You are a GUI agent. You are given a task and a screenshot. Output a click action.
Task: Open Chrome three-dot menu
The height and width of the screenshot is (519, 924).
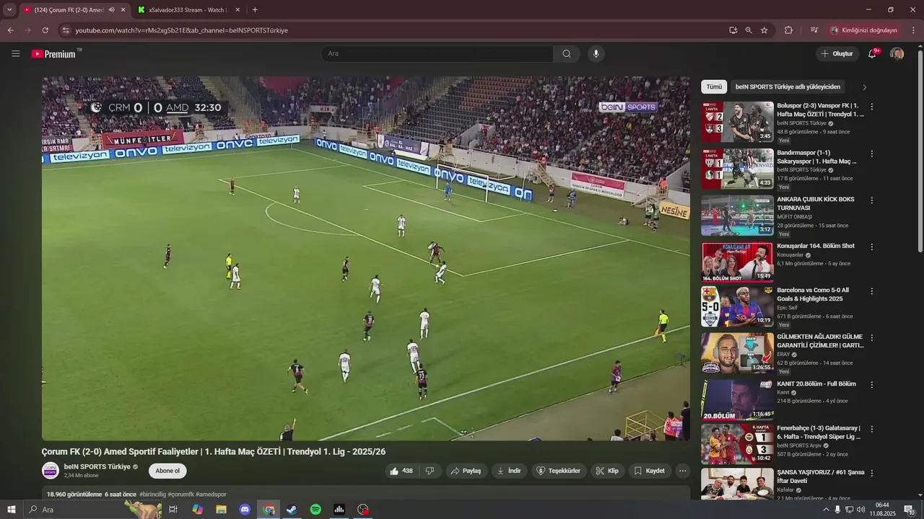914,30
